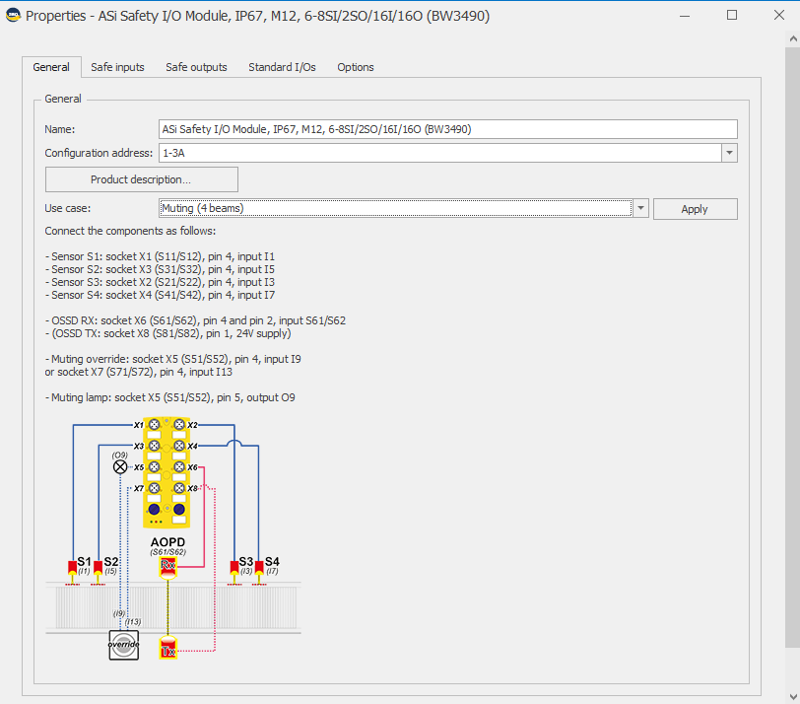Click the X6 socket connector on module

178,467
